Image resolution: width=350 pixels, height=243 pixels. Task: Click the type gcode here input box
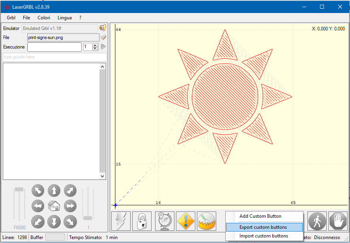point(54,57)
